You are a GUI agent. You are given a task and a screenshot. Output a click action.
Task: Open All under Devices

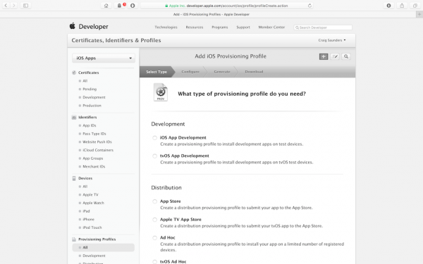click(x=85, y=187)
